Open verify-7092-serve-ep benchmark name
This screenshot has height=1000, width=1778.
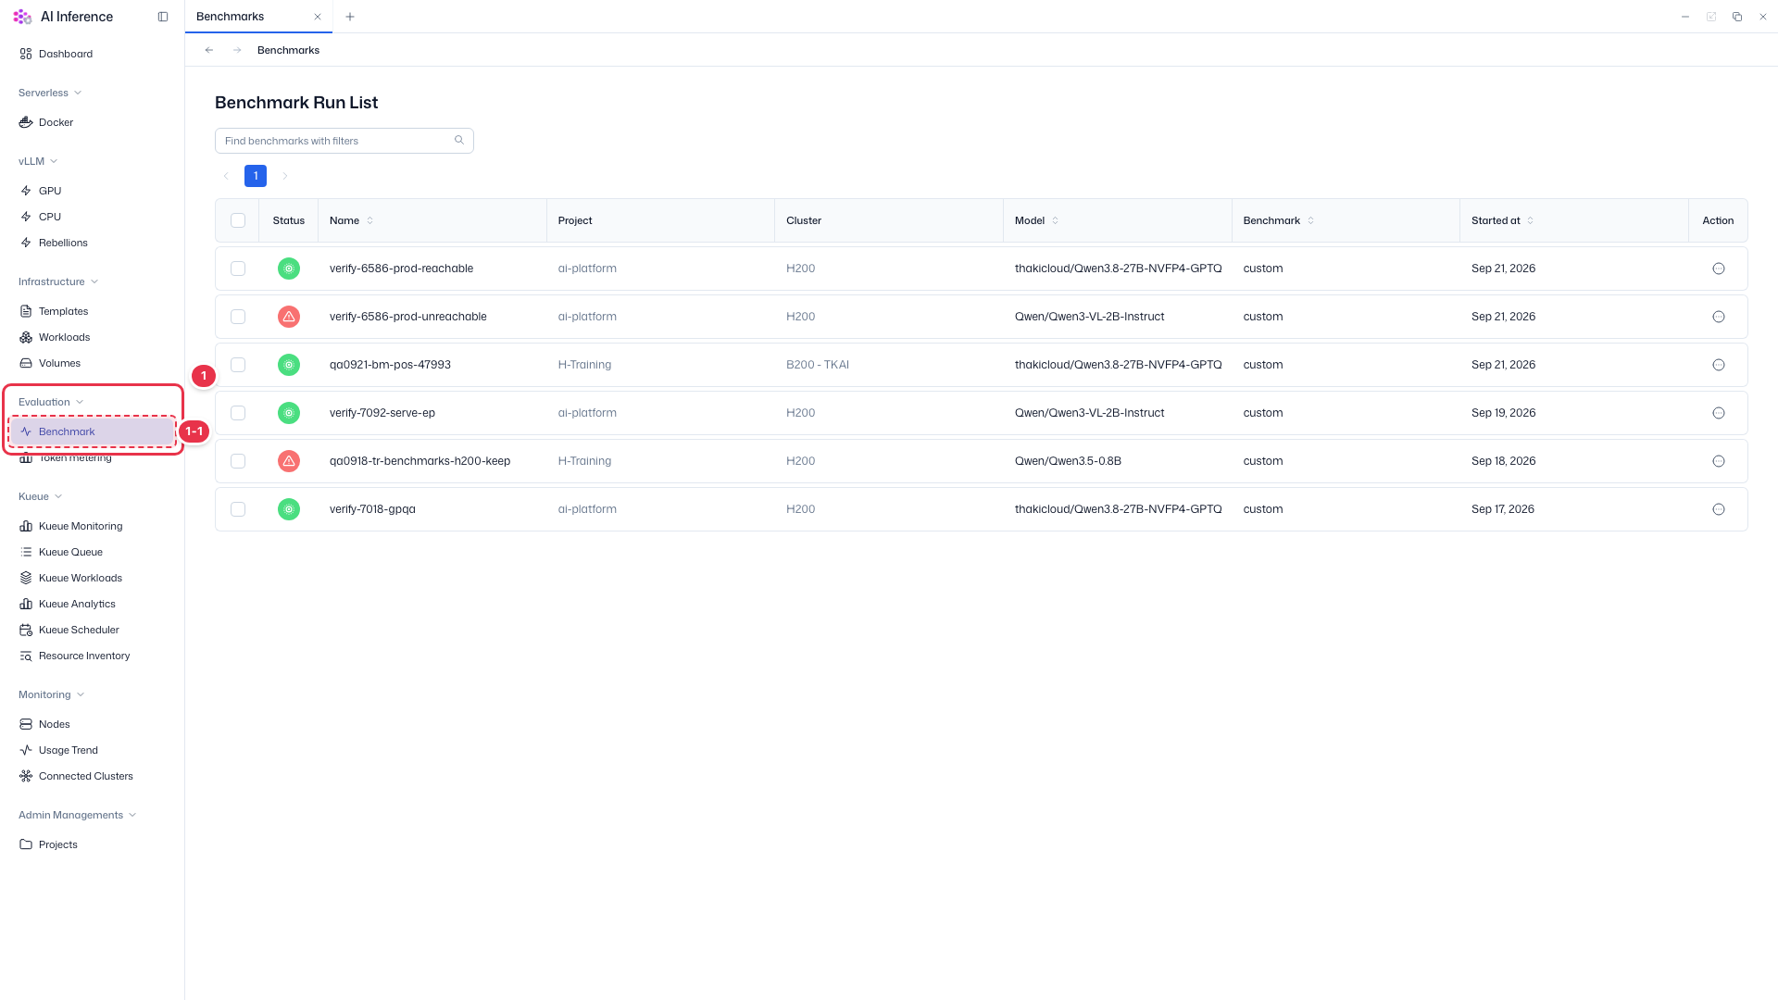pos(382,413)
